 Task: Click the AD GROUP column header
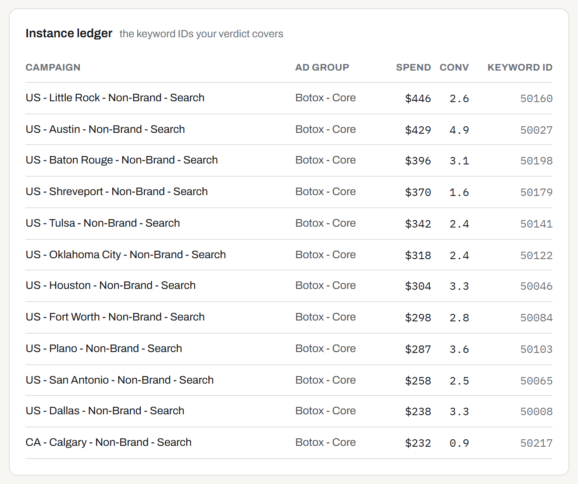pos(322,68)
